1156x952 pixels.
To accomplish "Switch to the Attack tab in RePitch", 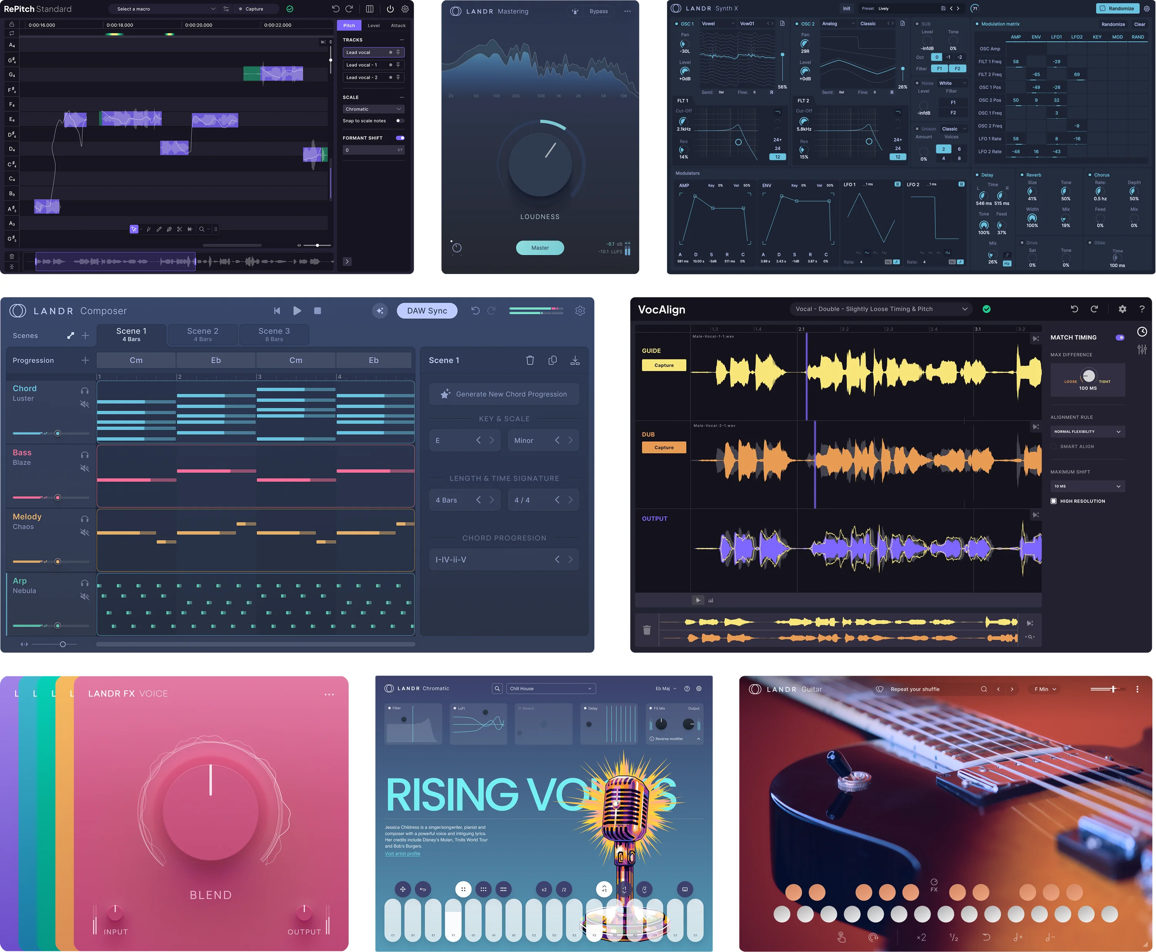I will coord(398,25).
